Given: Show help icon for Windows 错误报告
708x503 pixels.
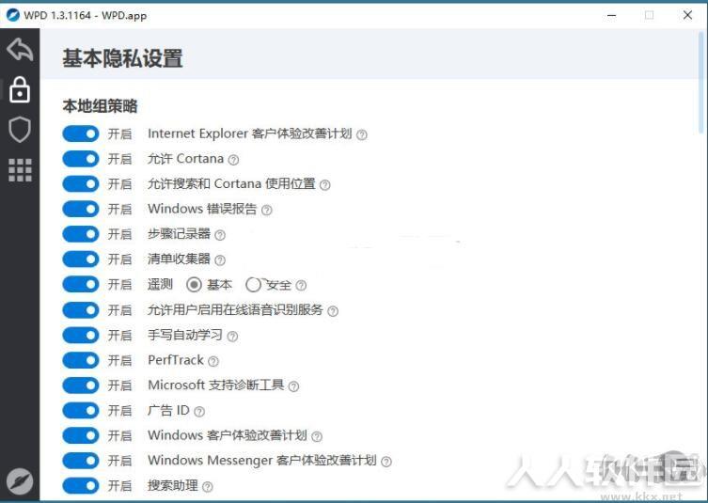Looking at the screenshot, I should (267, 210).
